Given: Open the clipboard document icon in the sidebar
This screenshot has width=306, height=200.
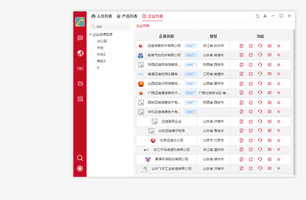Looking at the screenshot, I should point(80,99).
